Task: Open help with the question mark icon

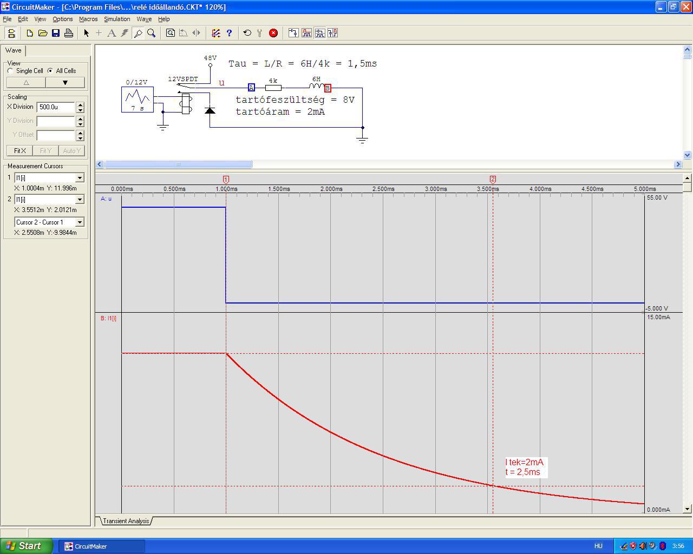Action: 229,33
